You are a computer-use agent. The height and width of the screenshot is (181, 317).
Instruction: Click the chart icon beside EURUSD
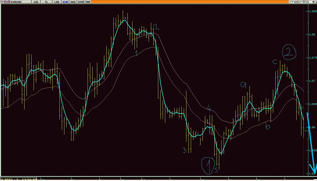click(8, 2)
